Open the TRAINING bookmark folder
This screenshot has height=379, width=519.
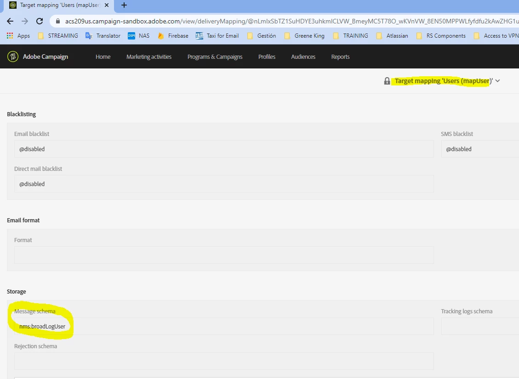tap(351, 36)
